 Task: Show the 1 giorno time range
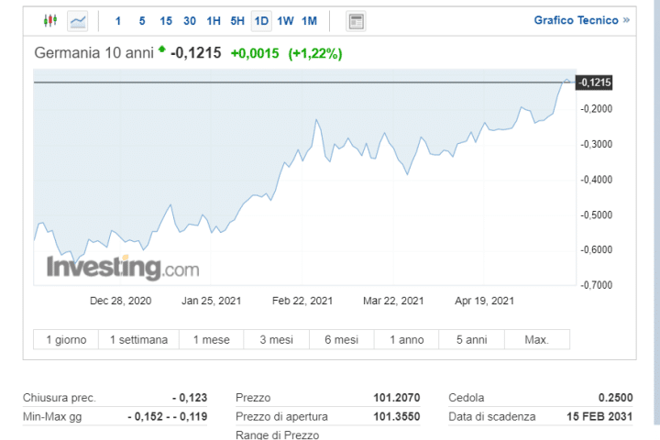[x=66, y=340]
